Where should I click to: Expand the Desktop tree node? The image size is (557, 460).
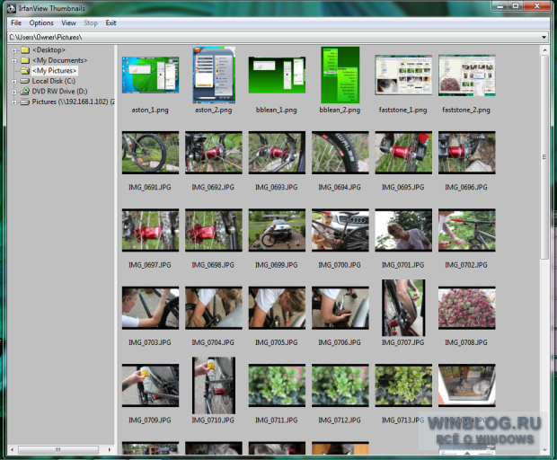point(13,50)
